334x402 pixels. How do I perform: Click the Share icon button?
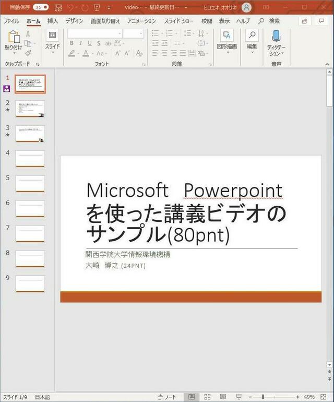click(305, 21)
